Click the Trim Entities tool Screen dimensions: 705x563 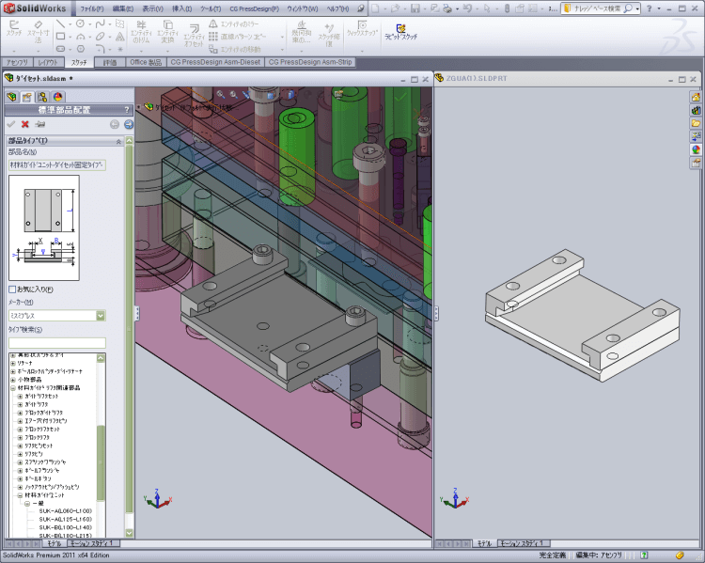click(x=141, y=32)
